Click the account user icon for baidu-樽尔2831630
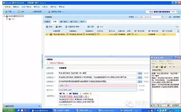This screenshot has width=181, height=112. 7,16
